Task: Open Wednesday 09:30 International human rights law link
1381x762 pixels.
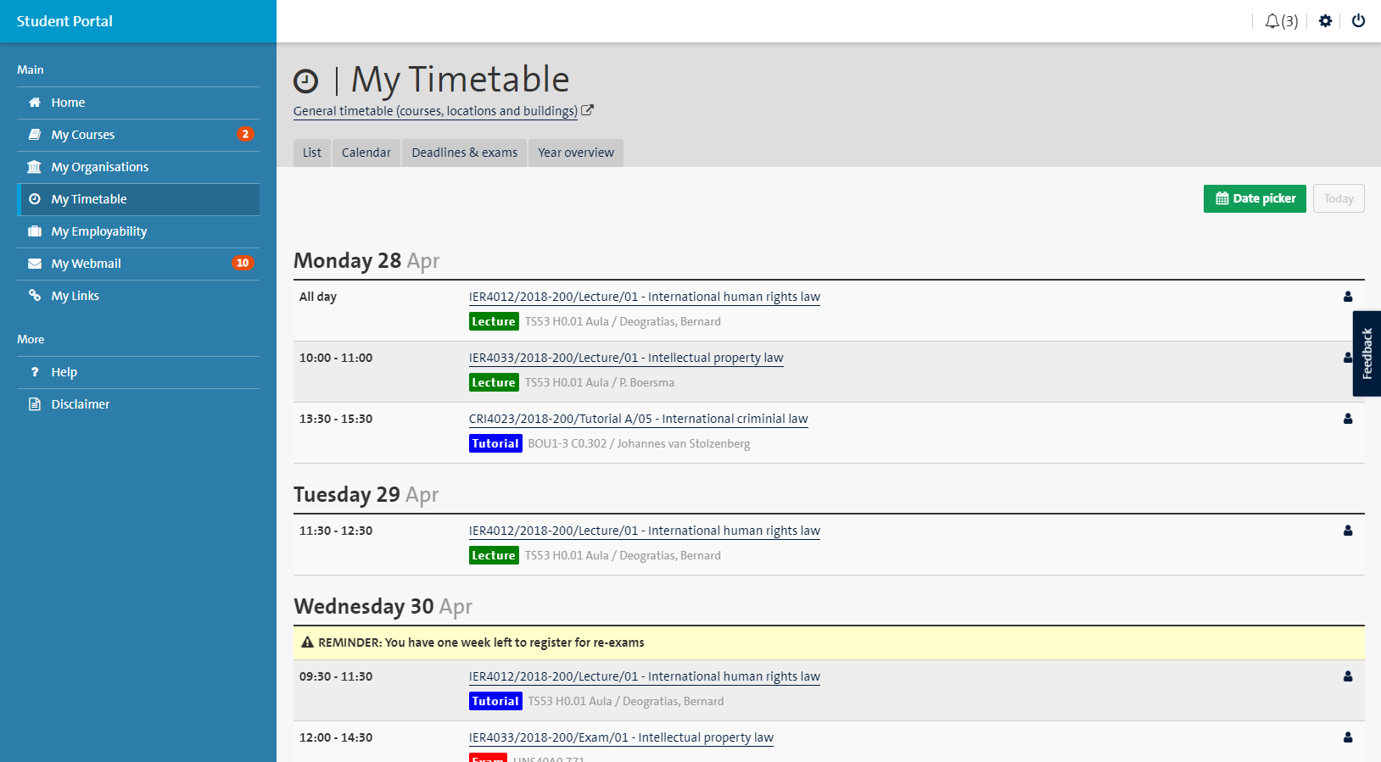Action: click(645, 676)
